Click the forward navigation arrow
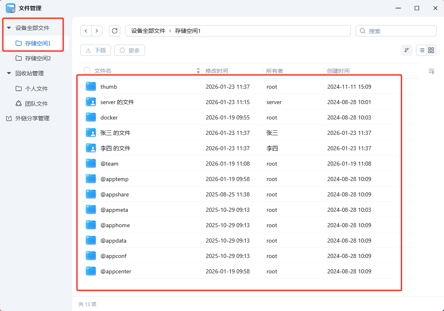 pos(97,31)
